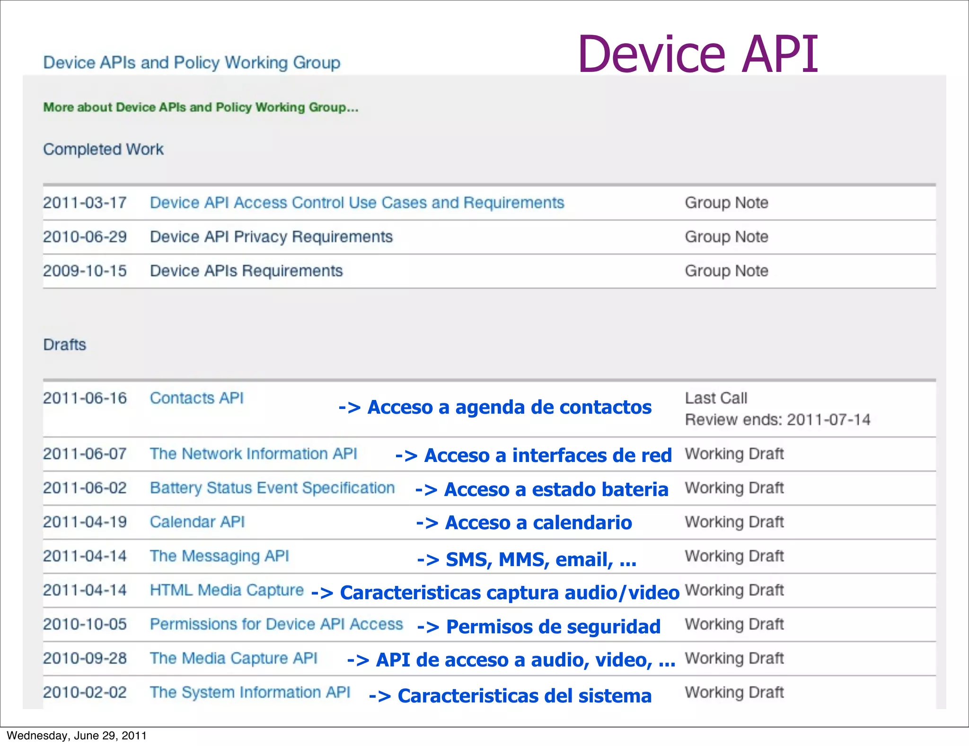
Task: Open the Device APIs and Policy Working Group heading link
Action: (x=192, y=63)
